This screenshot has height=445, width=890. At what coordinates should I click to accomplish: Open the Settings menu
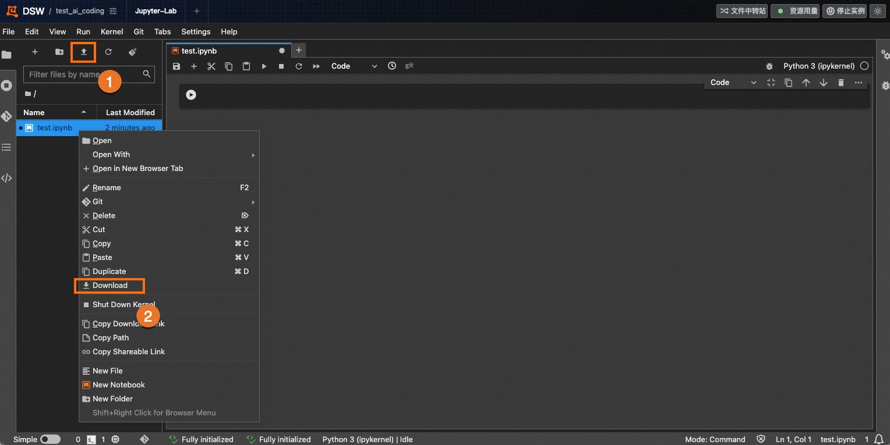coord(196,31)
